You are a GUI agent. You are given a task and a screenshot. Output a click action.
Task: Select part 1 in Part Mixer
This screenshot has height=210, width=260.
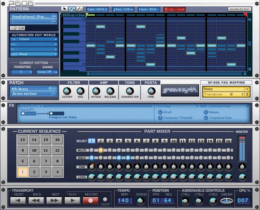click(x=91, y=141)
